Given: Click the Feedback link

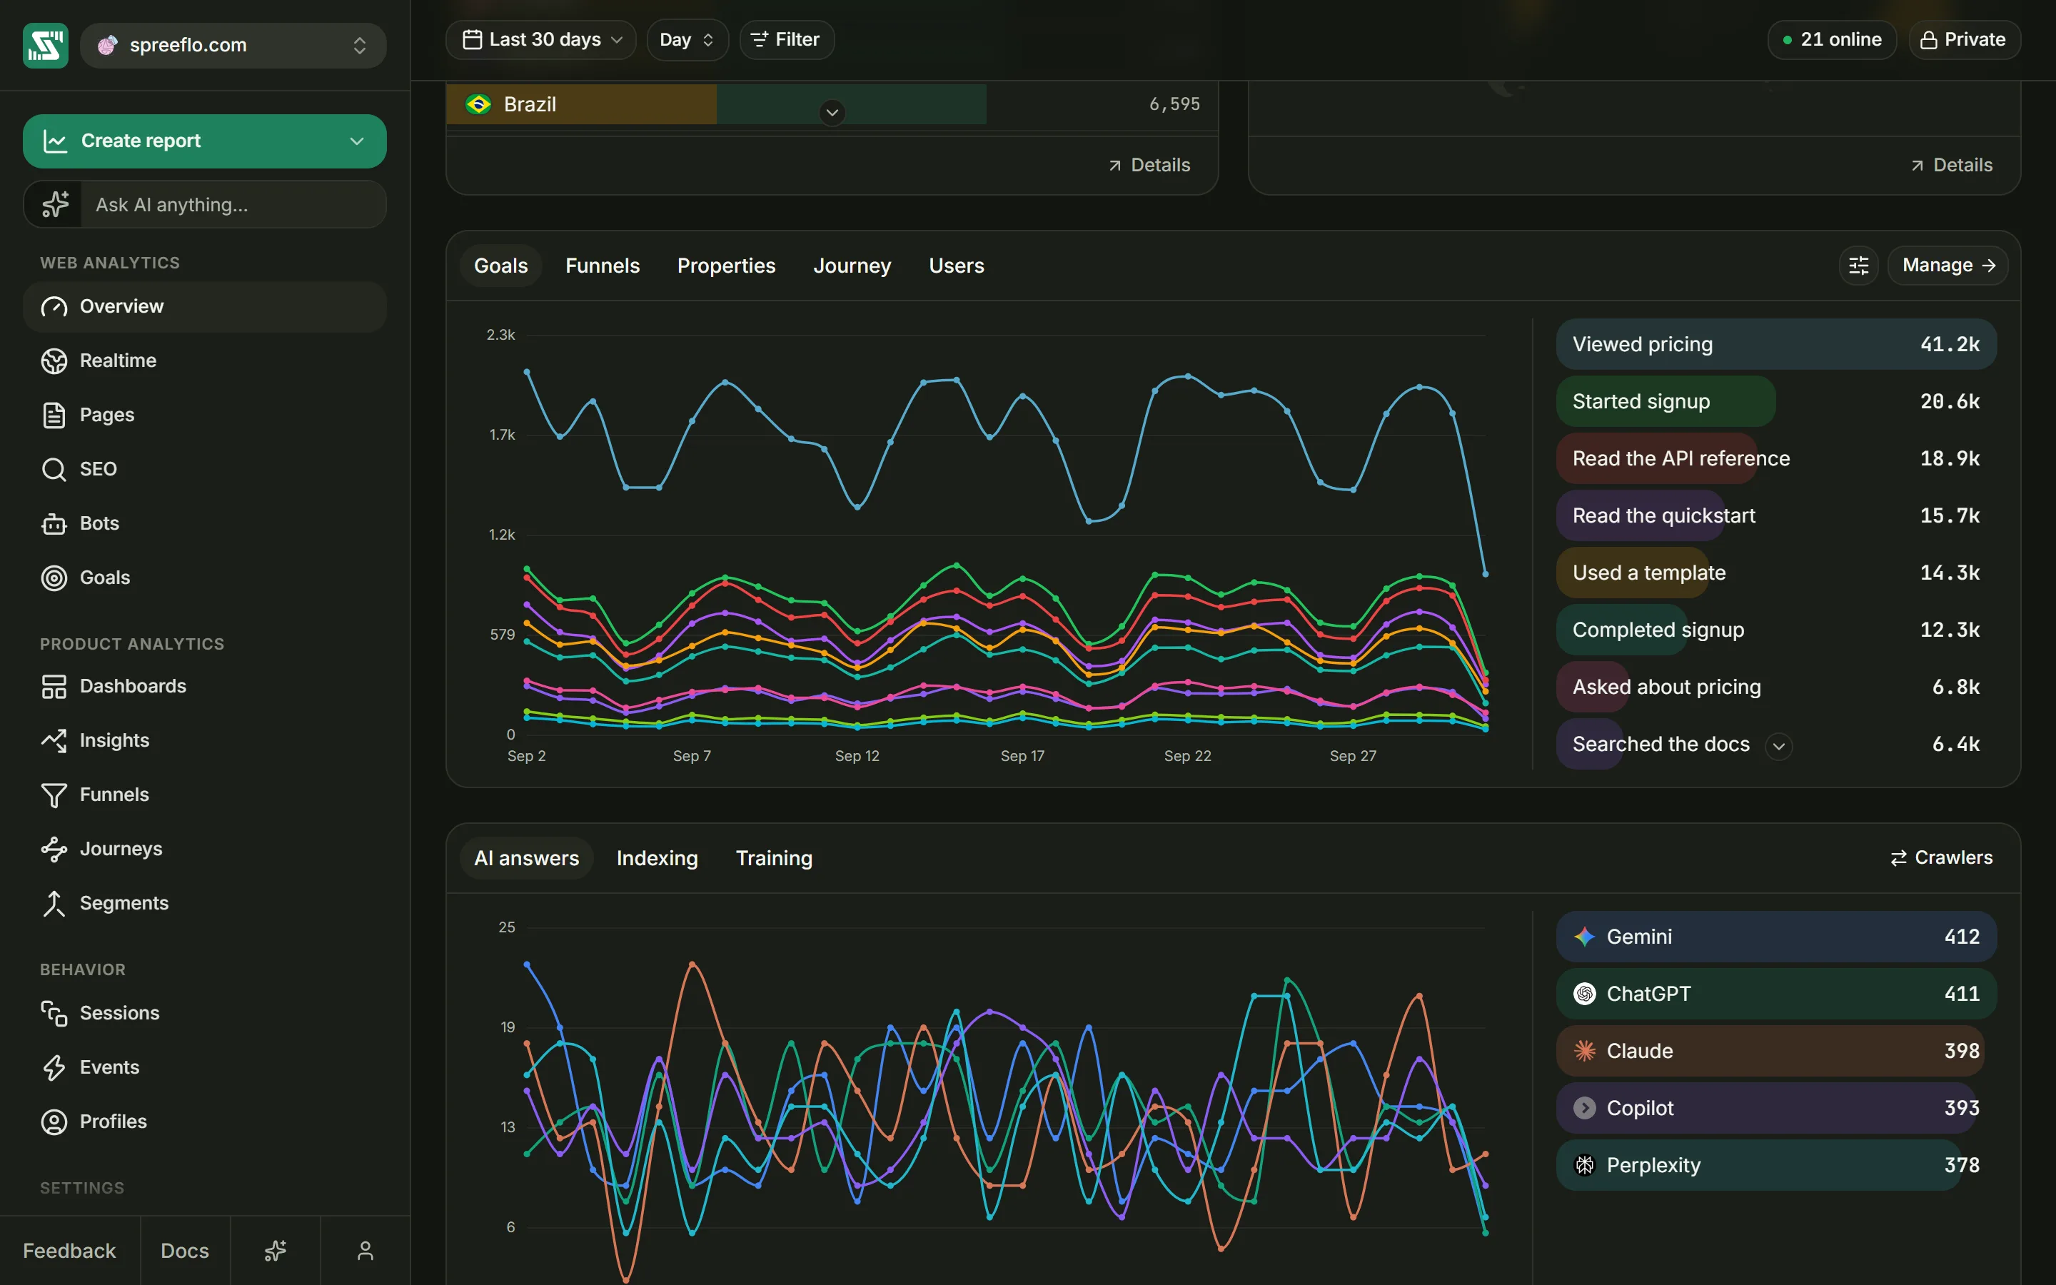Looking at the screenshot, I should pyautogui.click(x=70, y=1251).
